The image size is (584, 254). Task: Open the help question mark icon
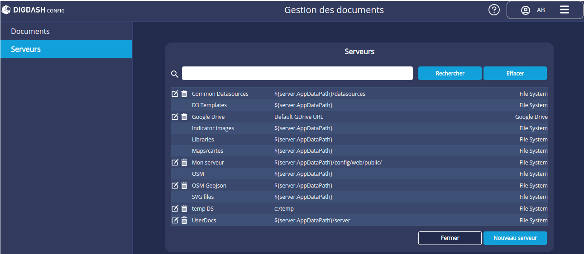pos(494,10)
